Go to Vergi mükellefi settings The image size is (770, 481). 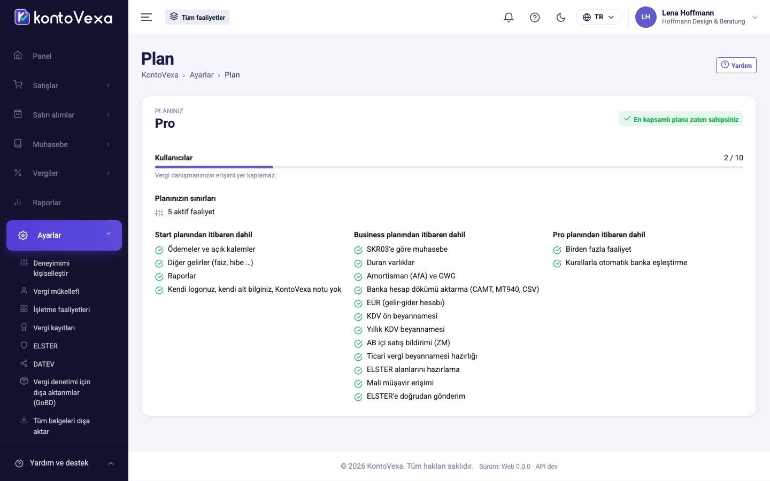click(x=56, y=291)
